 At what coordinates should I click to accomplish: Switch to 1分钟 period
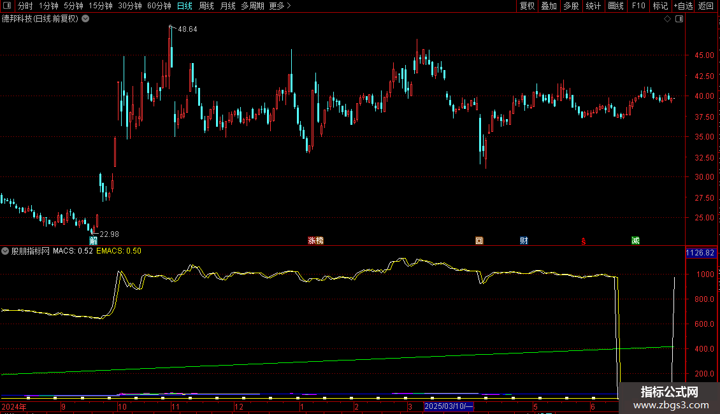point(48,6)
